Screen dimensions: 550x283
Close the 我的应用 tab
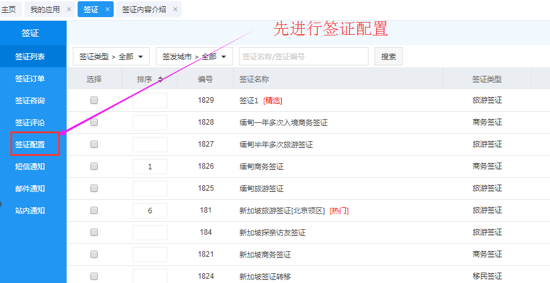(69, 9)
